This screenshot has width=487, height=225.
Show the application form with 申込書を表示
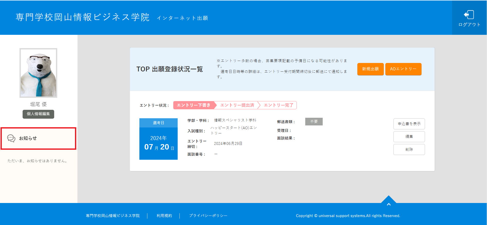[x=409, y=124]
